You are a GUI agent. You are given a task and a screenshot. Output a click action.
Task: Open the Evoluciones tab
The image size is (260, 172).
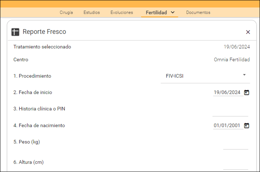pyautogui.click(x=122, y=12)
